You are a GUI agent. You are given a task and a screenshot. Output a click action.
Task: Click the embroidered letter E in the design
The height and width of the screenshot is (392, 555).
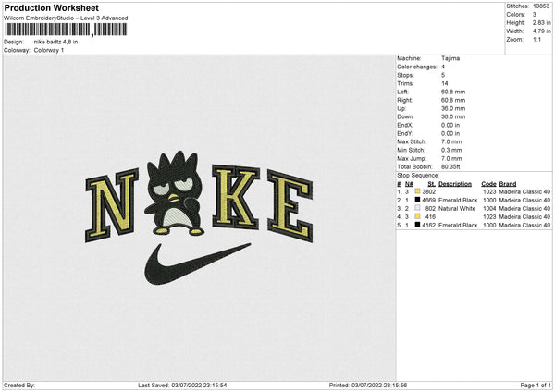tap(290, 206)
